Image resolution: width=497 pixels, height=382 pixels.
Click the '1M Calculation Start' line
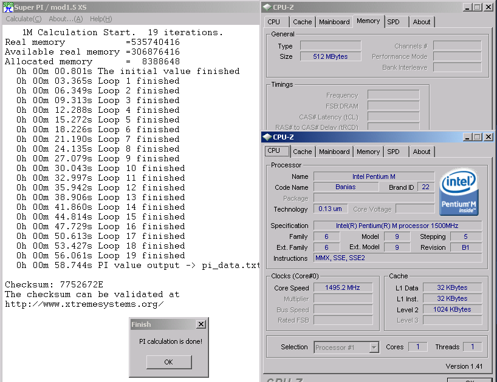click(122, 32)
